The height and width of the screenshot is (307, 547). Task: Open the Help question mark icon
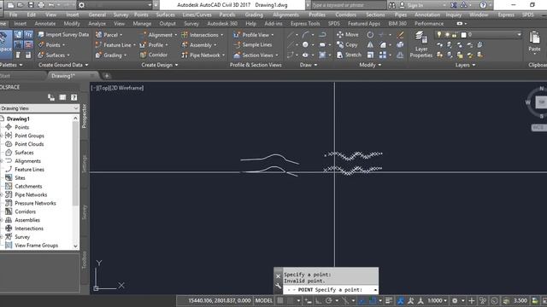click(483, 5)
